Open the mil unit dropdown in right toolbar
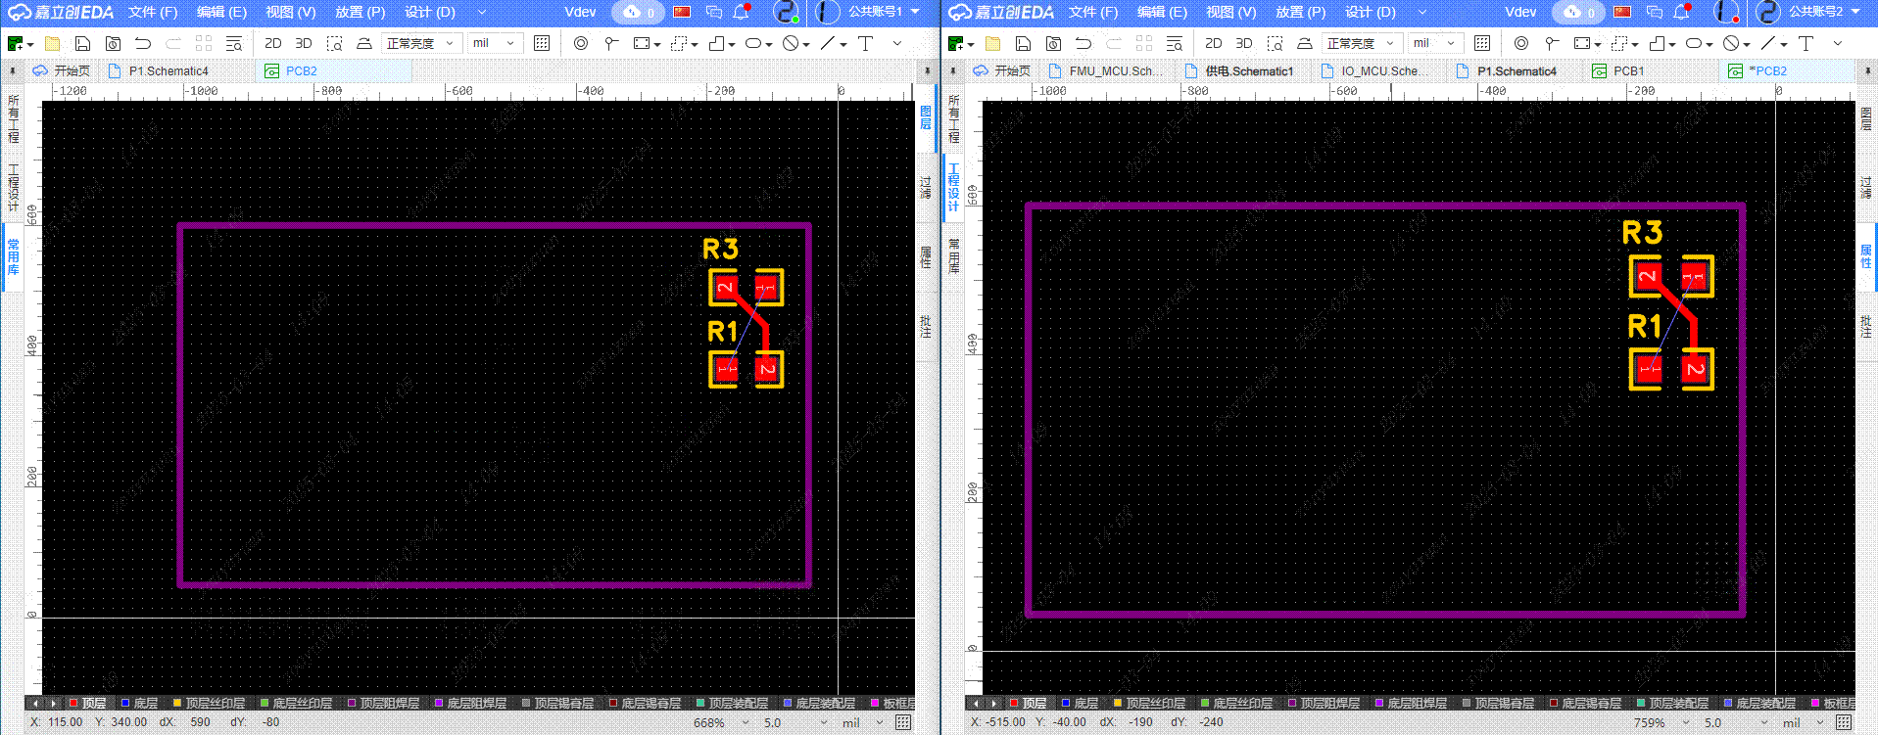Screen dimensions: 1878x735 coord(1436,43)
